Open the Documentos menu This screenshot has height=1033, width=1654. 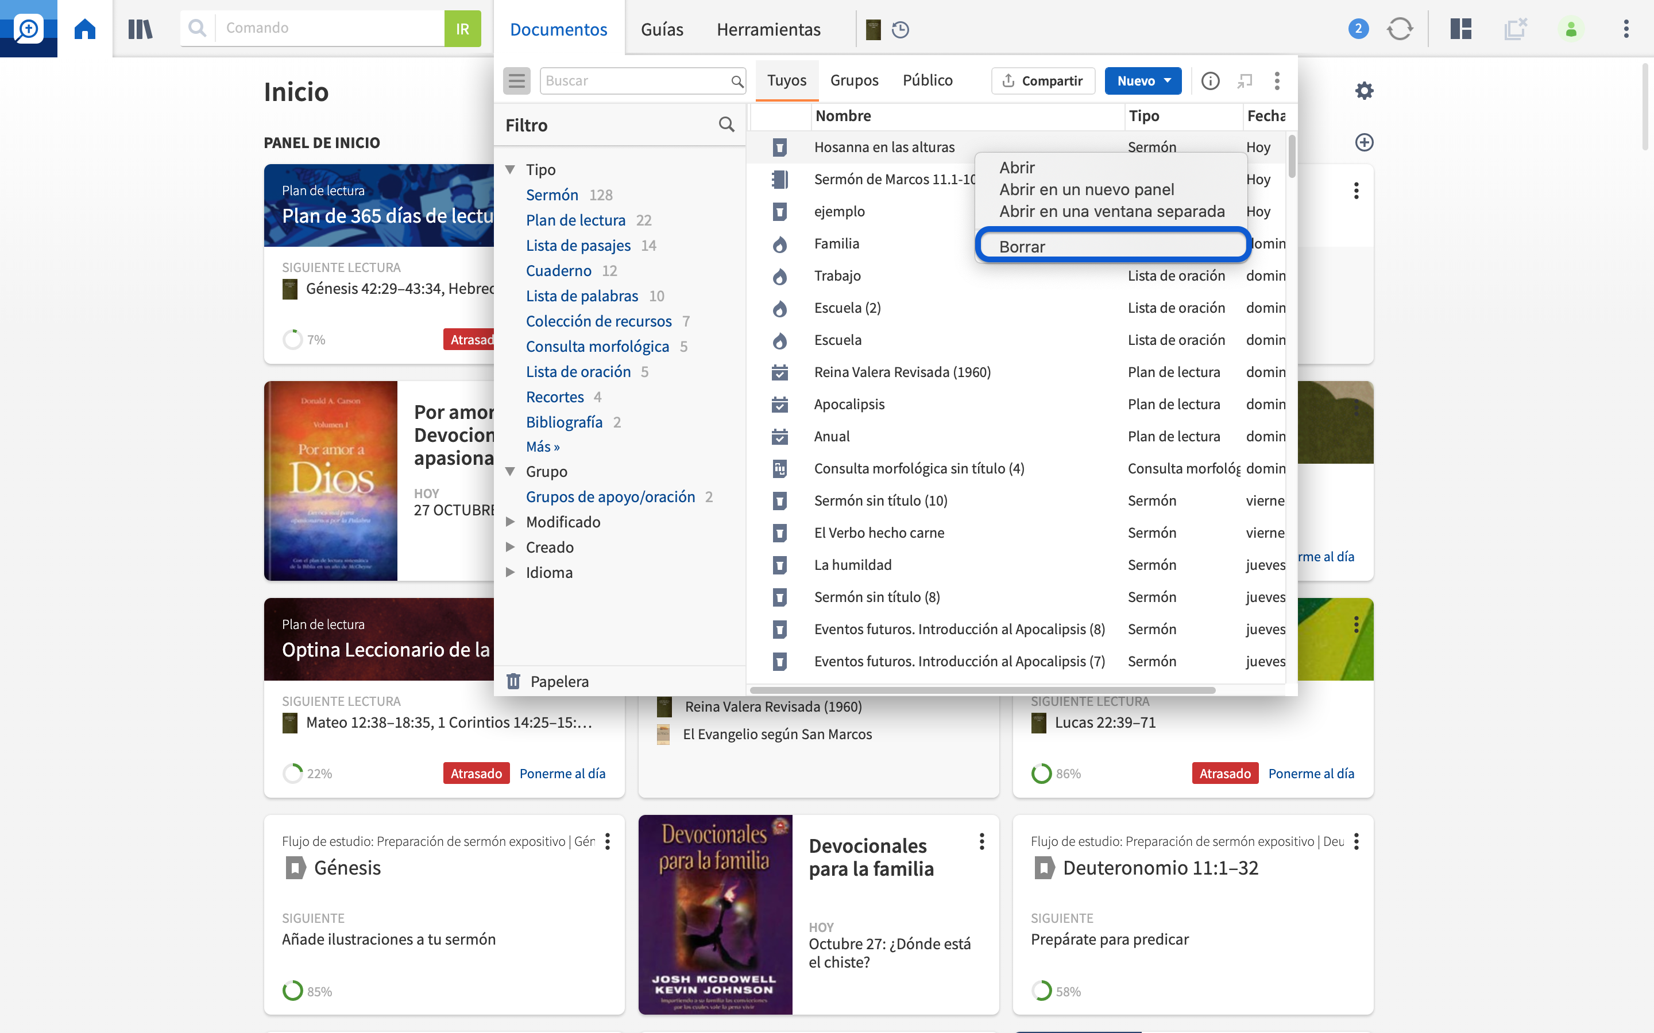tap(558, 29)
